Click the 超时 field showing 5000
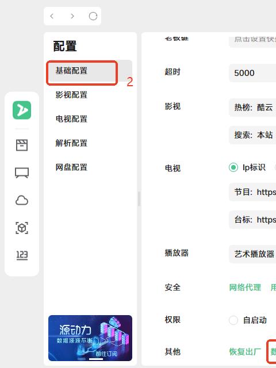 [x=252, y=73]
